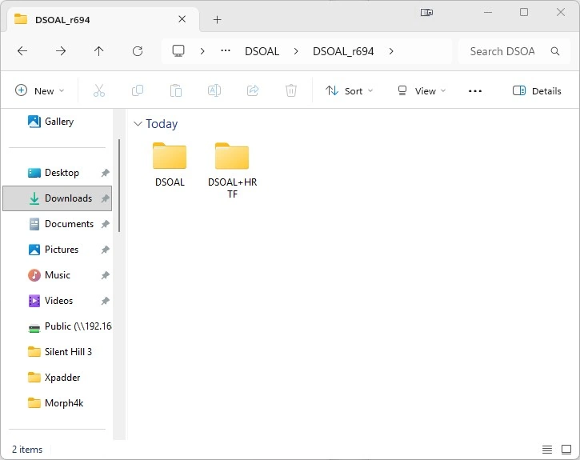Open the New item dropdown
This screenshot has width=580, height=460.
tap(39, 90)
